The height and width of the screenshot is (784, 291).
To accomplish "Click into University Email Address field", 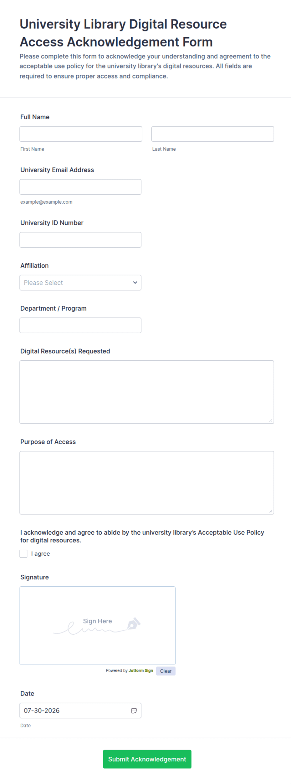I will coord(80,187).
